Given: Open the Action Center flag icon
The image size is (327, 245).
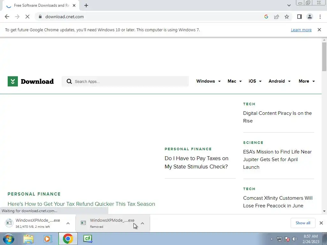Looking at the screenshot, I should point(287,239).
